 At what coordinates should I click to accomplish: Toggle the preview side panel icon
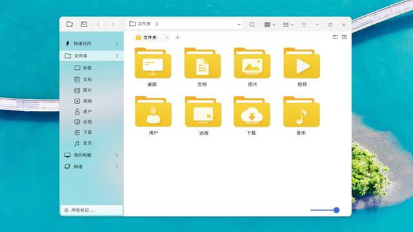point(344,37)
